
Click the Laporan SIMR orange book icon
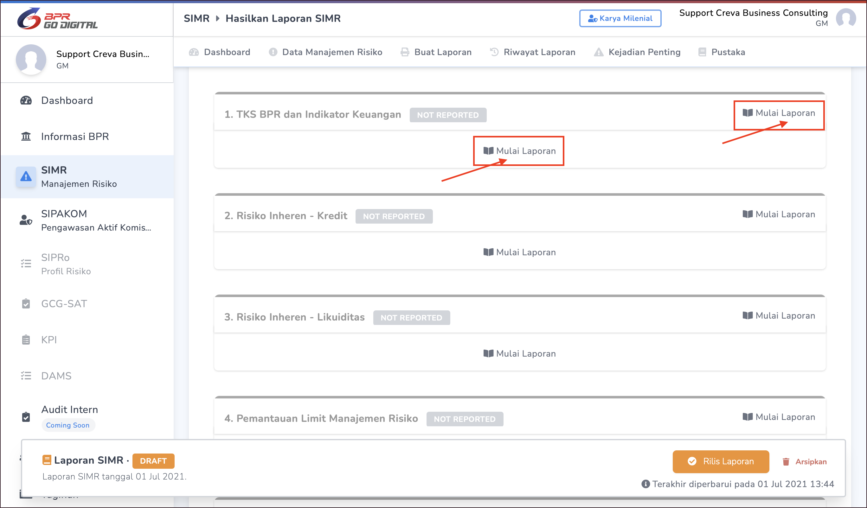[47, 460]
